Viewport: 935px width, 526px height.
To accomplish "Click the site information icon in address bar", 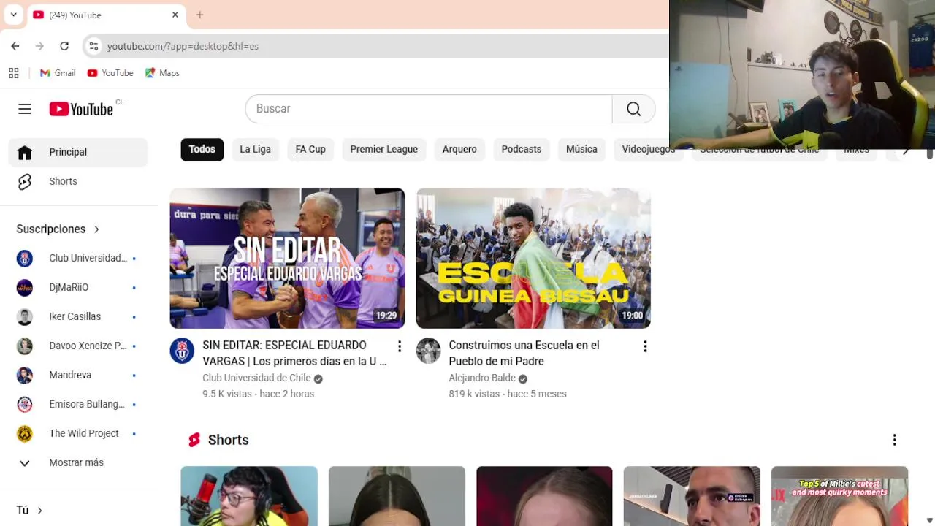I will pos(93,46).
